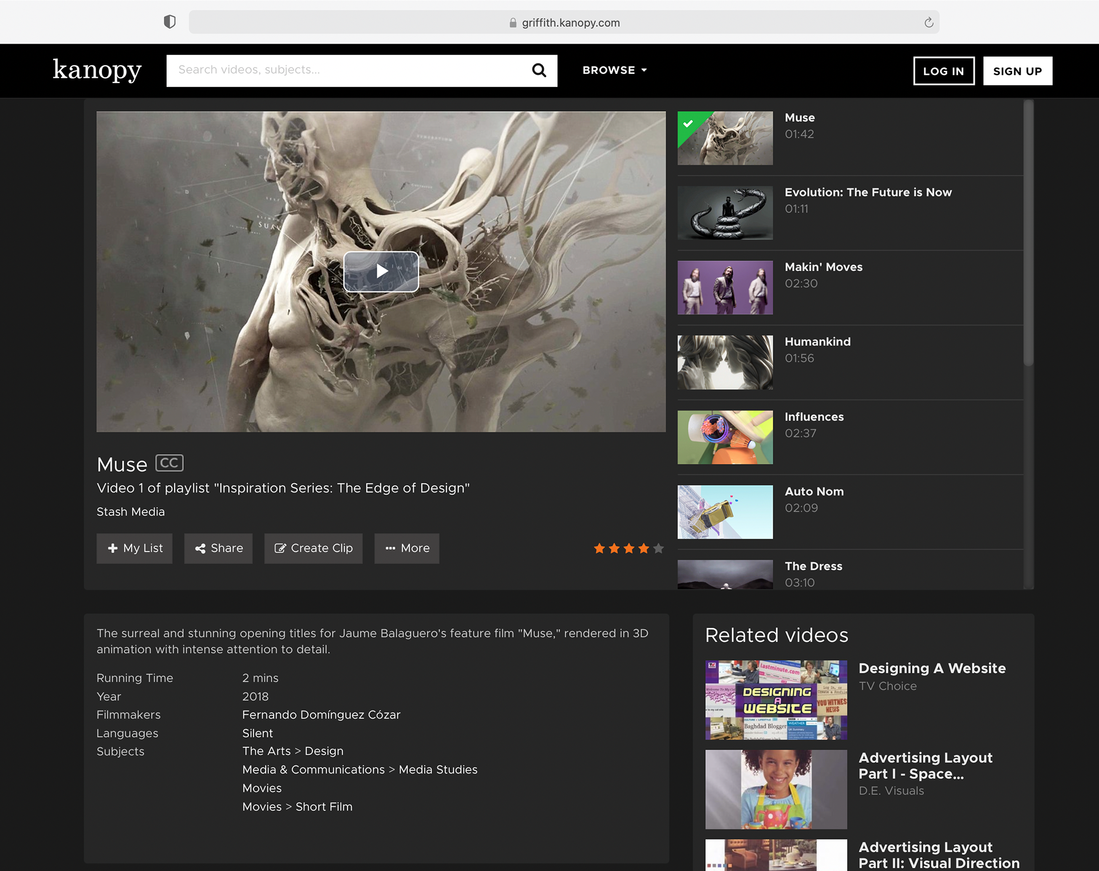
Task: Open Advertising Layout Part I thumbnail
Action: pyautogui.click(x=776, y=789)
